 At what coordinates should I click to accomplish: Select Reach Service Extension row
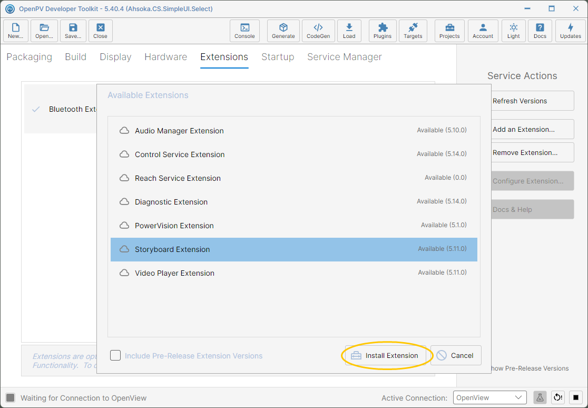pos(294,178)
